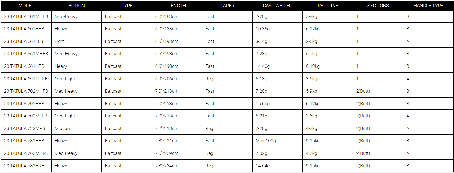Screen dimensions: 454x173
Task: Select the 23 TATULA 691MLRB model cell
Action: (x=26, y=79)
